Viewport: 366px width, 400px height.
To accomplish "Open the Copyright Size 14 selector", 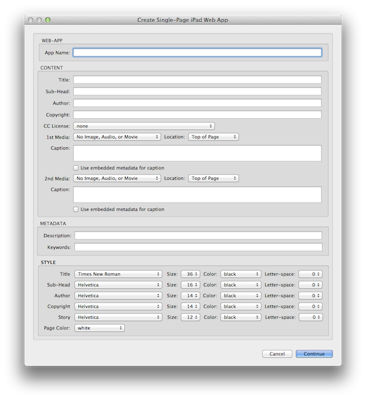I will tap(191, 307).
